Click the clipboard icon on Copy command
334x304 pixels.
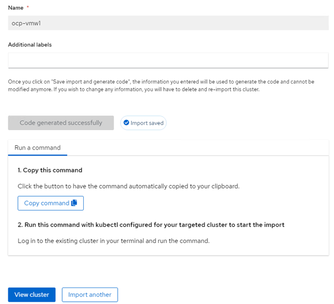[74, 203]
